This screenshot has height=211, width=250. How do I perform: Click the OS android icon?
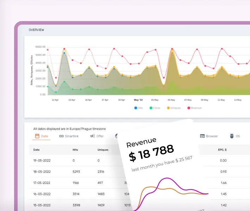tap(232, 136)
